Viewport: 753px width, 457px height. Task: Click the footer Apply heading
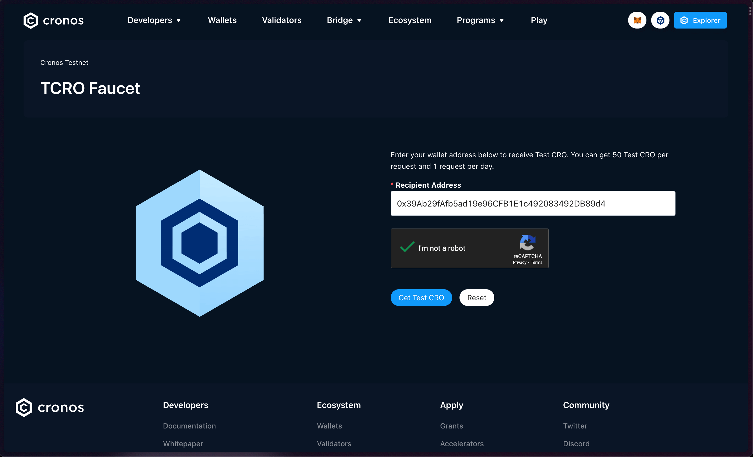pos(451,405)
